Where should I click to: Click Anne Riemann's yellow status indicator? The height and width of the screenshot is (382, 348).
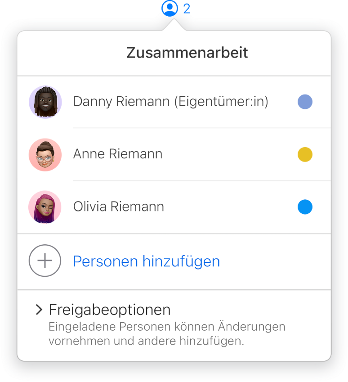click(305, 155)
